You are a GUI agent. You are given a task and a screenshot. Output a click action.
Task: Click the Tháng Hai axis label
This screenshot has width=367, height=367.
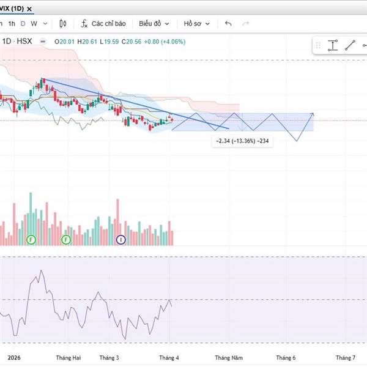pos(69,358)
